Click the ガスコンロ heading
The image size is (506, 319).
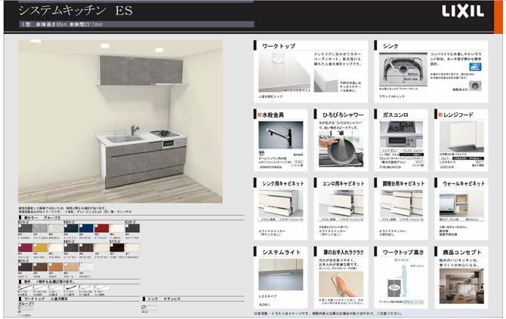click(396, 115)
